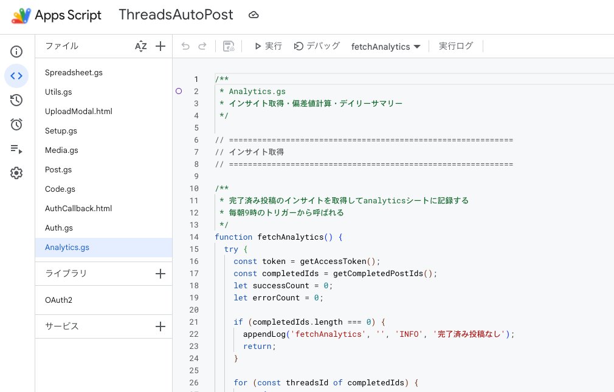Open Project Settings gear icon

[x=16, y=173]
